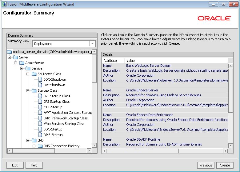Collapse the Server tree node
The width and height of the screenshot is (240, 172).
click(x=10, y=57)
